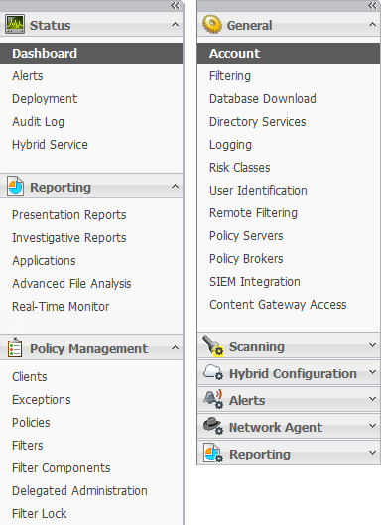Open Delegated Administration page
This screenshot has height=525, width=382.
pos(79,491)
